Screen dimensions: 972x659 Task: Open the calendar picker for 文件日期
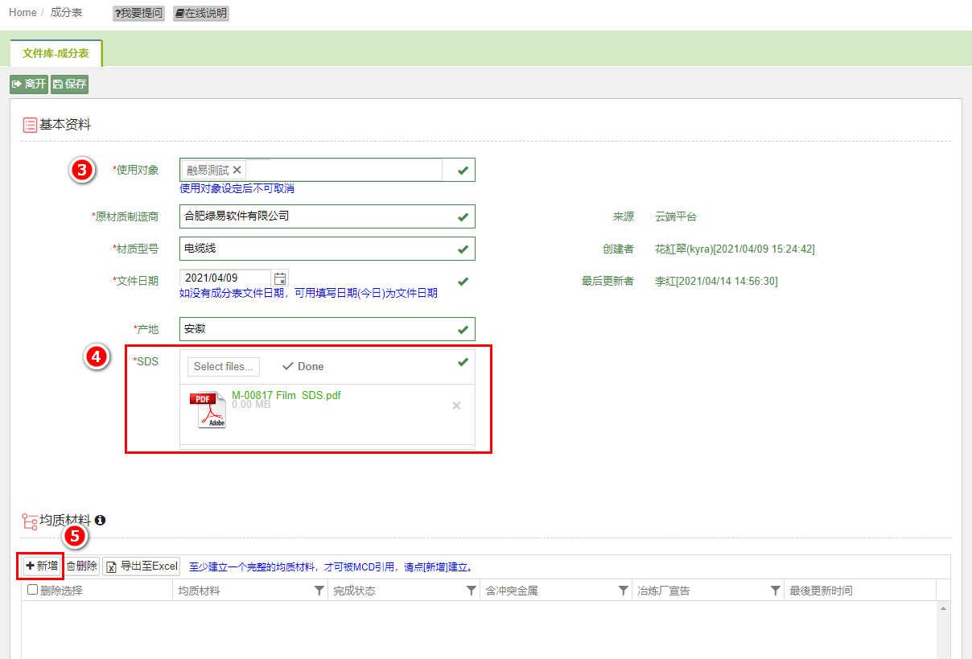click(x=280, y=278)
